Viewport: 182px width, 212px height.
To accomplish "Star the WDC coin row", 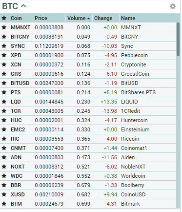I will [x=4, y=176].
